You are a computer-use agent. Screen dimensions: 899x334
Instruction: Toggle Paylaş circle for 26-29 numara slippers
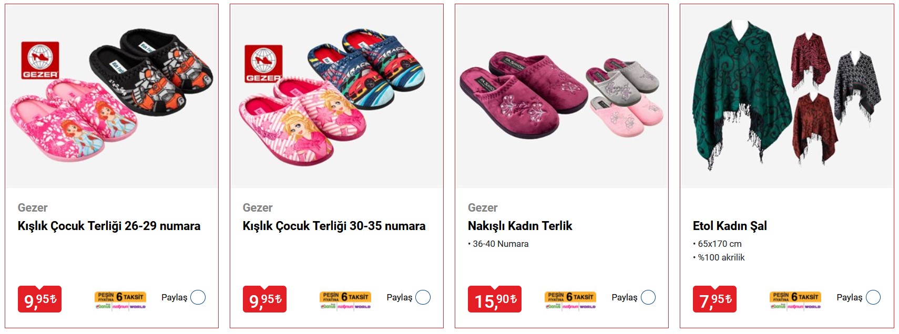tap(198, 297)
